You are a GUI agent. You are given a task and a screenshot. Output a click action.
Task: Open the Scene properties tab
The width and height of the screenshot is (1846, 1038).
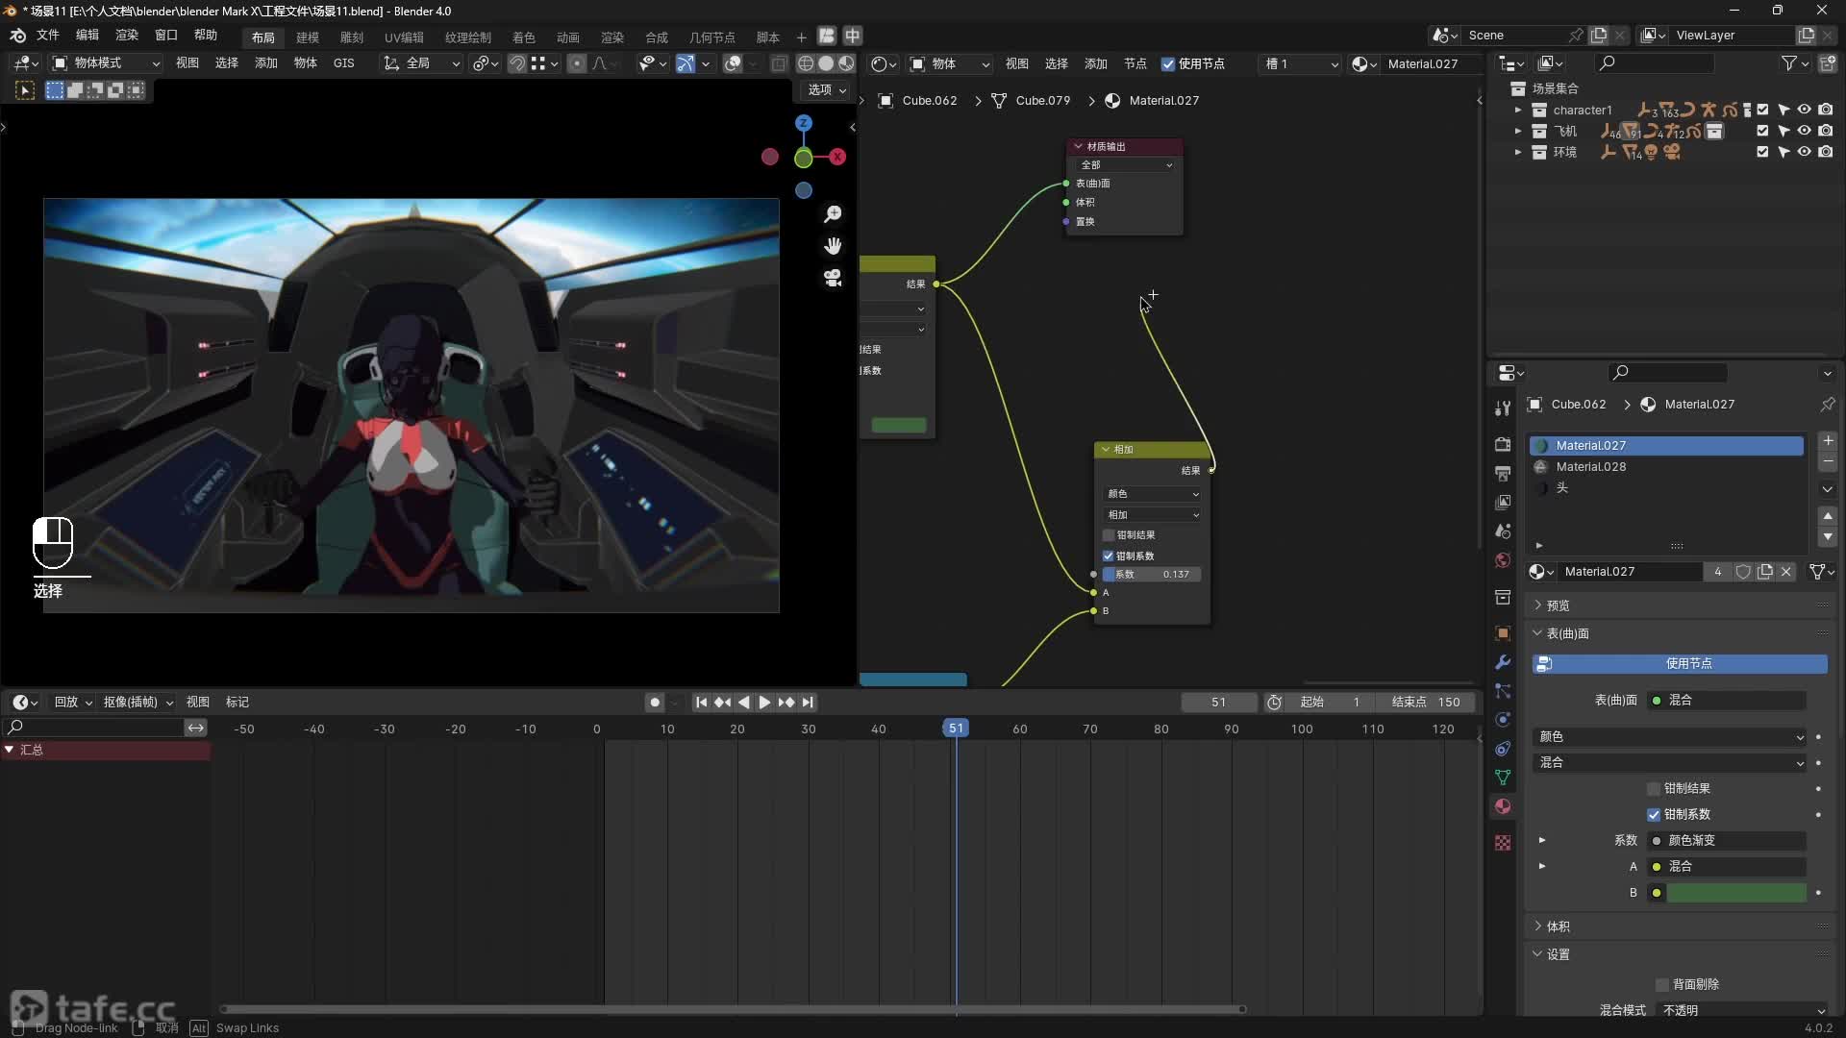coord(1503,531)
